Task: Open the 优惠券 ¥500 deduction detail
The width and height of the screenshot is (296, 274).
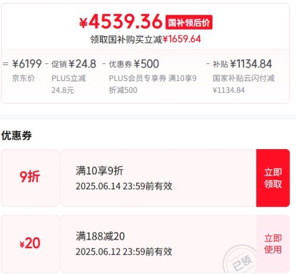Action: pos(134,64)
